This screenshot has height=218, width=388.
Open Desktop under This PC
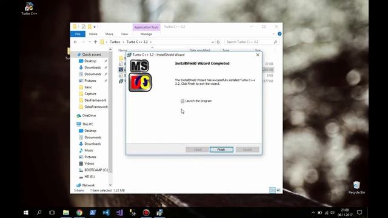(90, 131)
